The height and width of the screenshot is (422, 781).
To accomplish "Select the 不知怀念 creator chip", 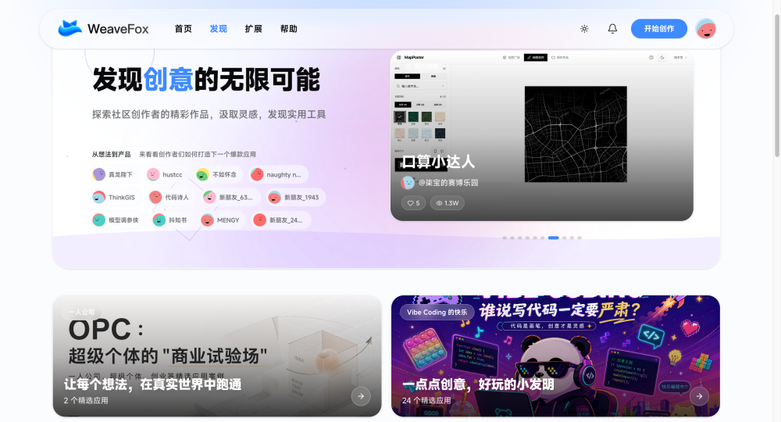I will (218, 174).
